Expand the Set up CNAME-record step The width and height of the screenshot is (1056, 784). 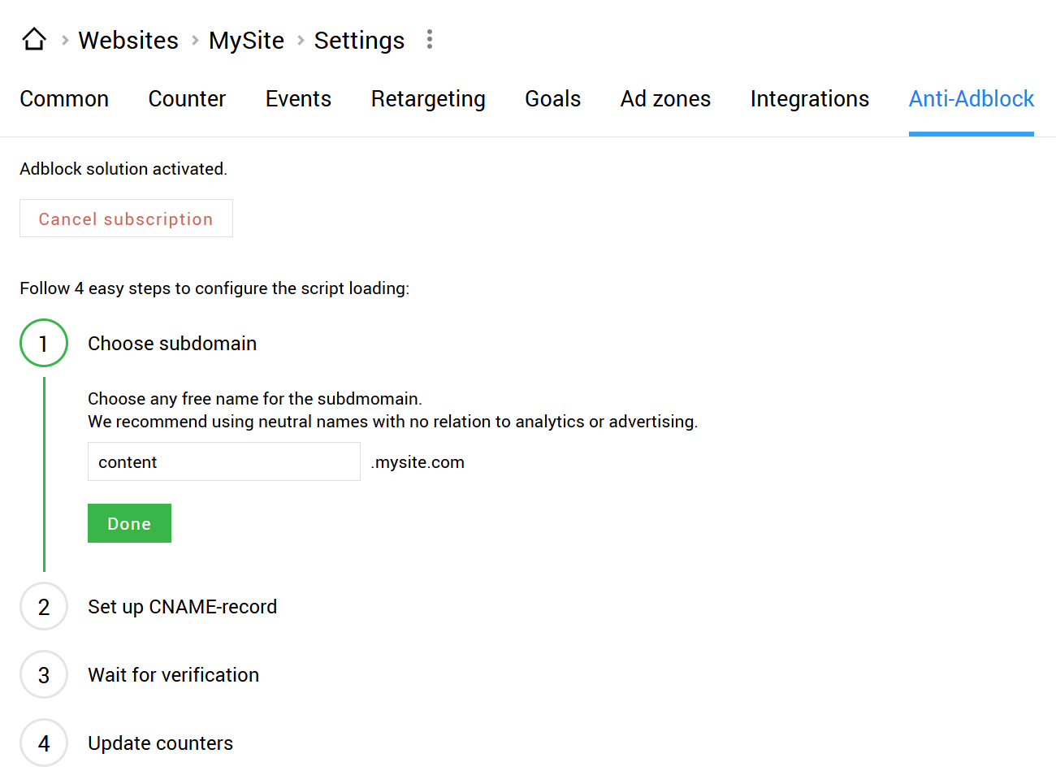(x=182, y=606)
